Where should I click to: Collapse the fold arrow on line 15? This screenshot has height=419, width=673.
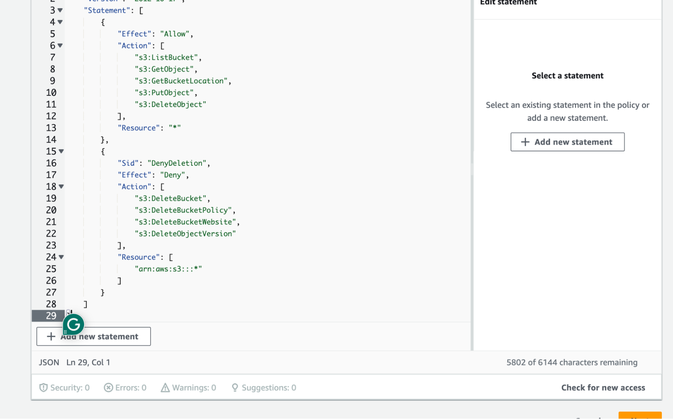[x=61, y=151]
